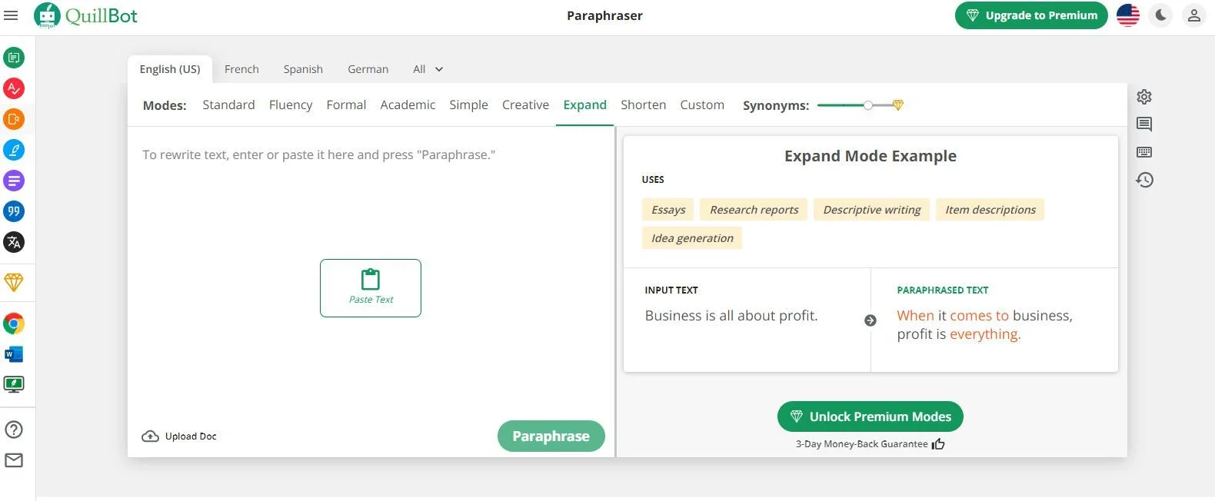
Task: Open the blue Co-Writer pen sidebar icon
Action: point(14,150)
